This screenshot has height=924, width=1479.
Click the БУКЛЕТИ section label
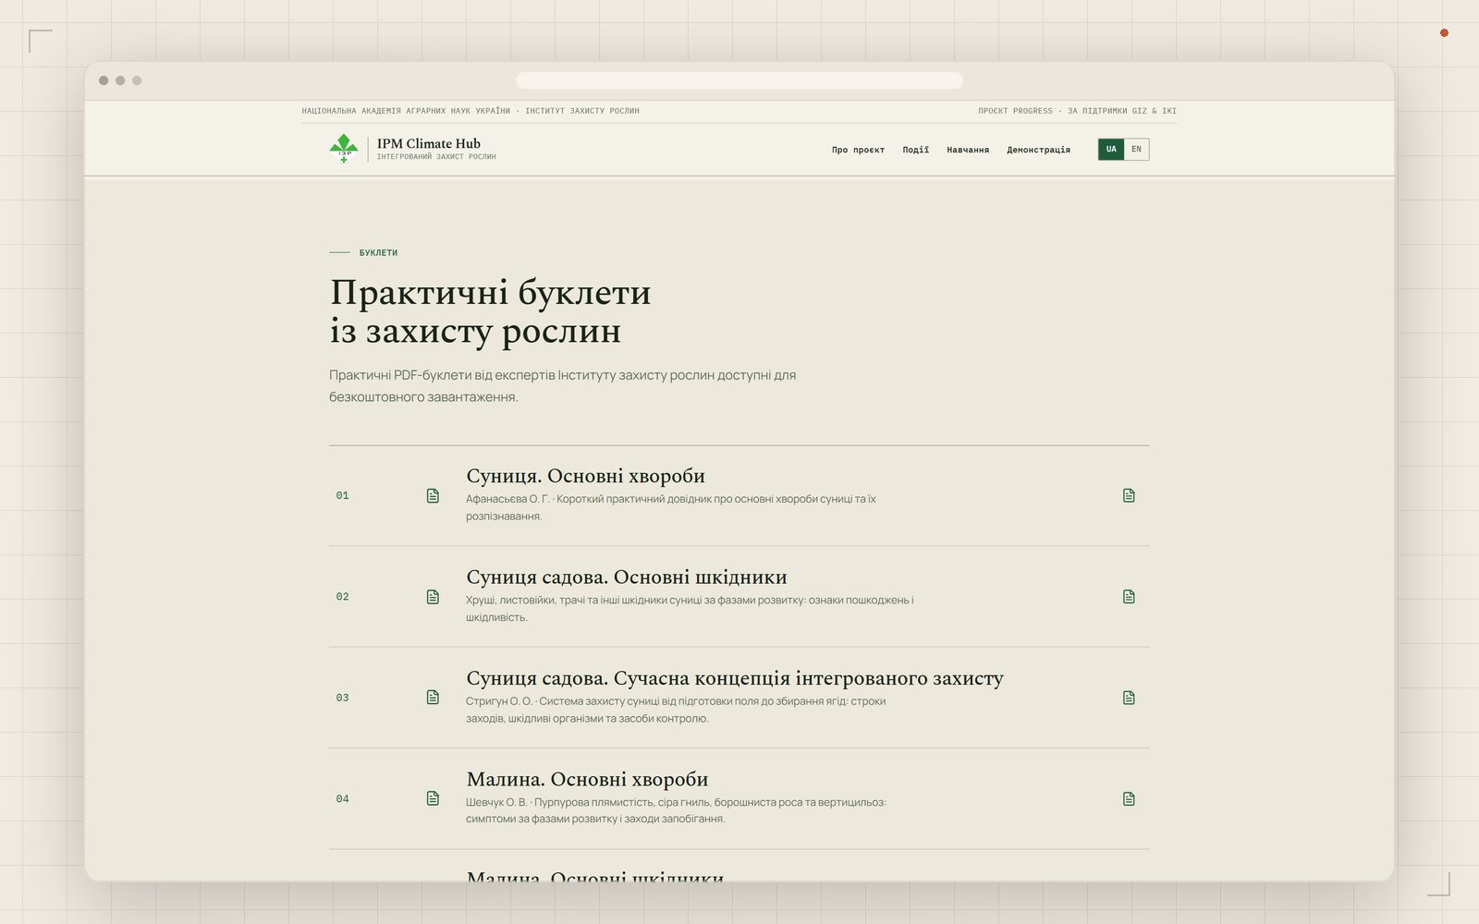378,252
